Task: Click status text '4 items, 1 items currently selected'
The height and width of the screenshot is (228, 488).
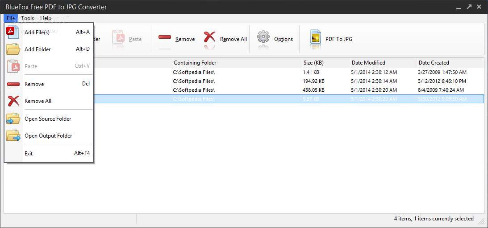Action: tap(434, 218)
